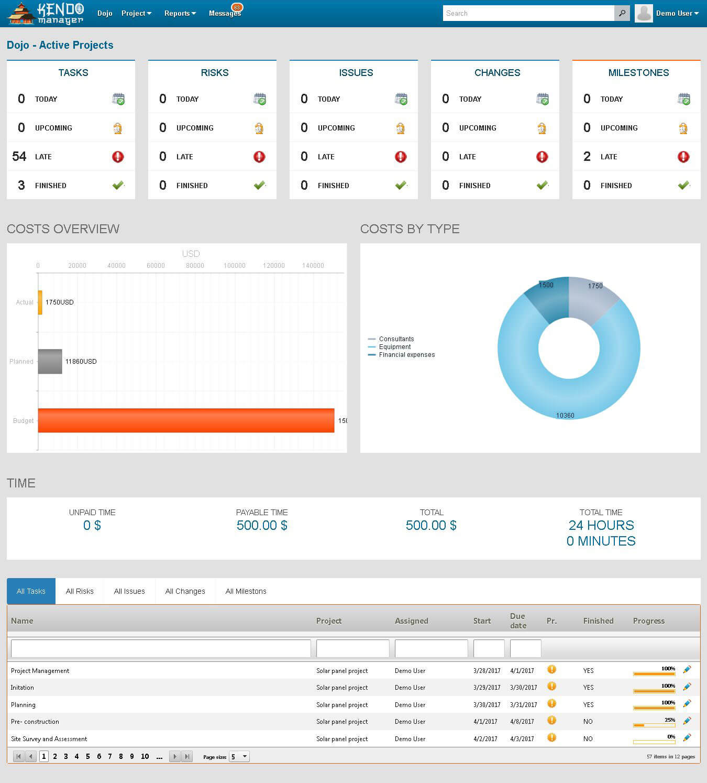Click the Tasks Late red alert icon

pos(118,157)
